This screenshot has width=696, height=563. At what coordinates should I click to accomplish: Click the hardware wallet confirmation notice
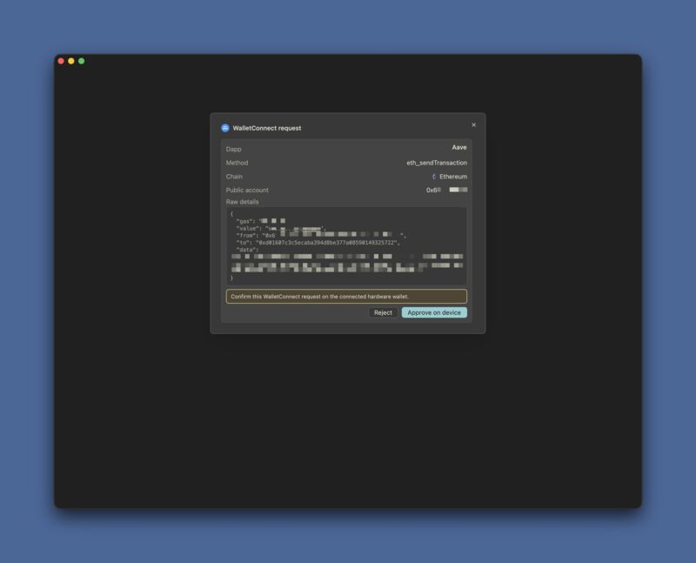(346, 296)
